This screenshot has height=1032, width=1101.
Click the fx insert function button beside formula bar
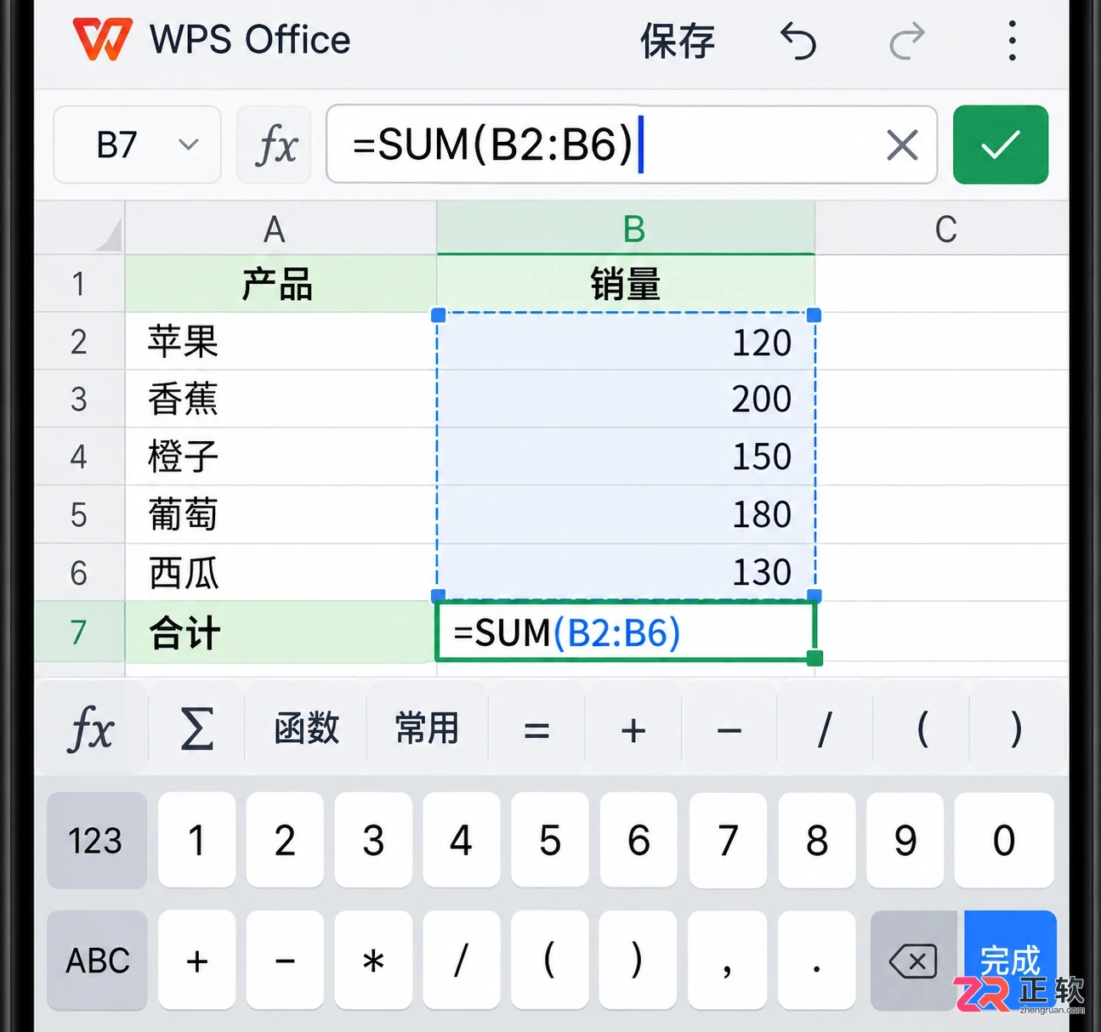tap(274, 145)
